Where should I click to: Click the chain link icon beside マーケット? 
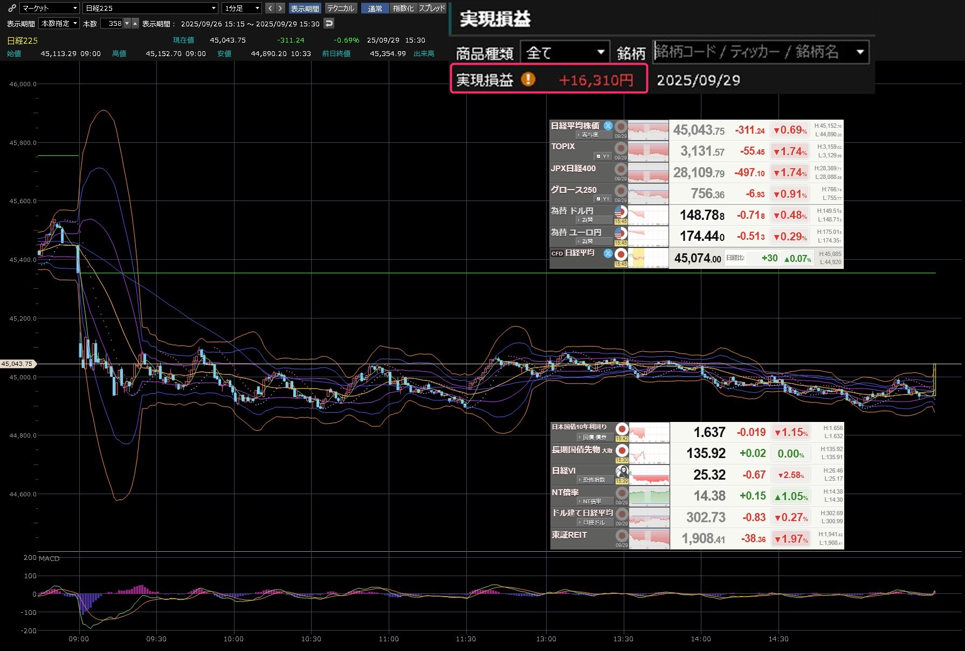[x=12, y=8]
